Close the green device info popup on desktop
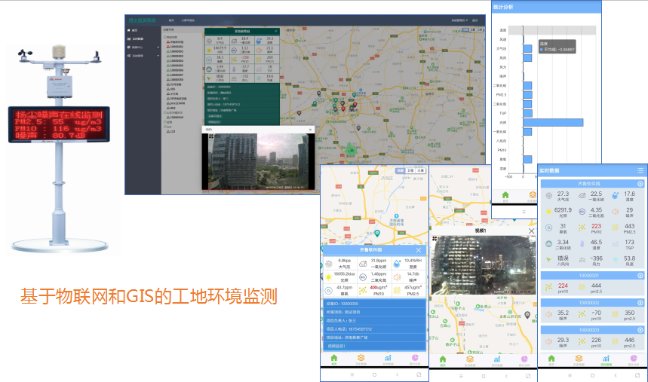This screenshot has width=648, height=382. click(276, 32)
